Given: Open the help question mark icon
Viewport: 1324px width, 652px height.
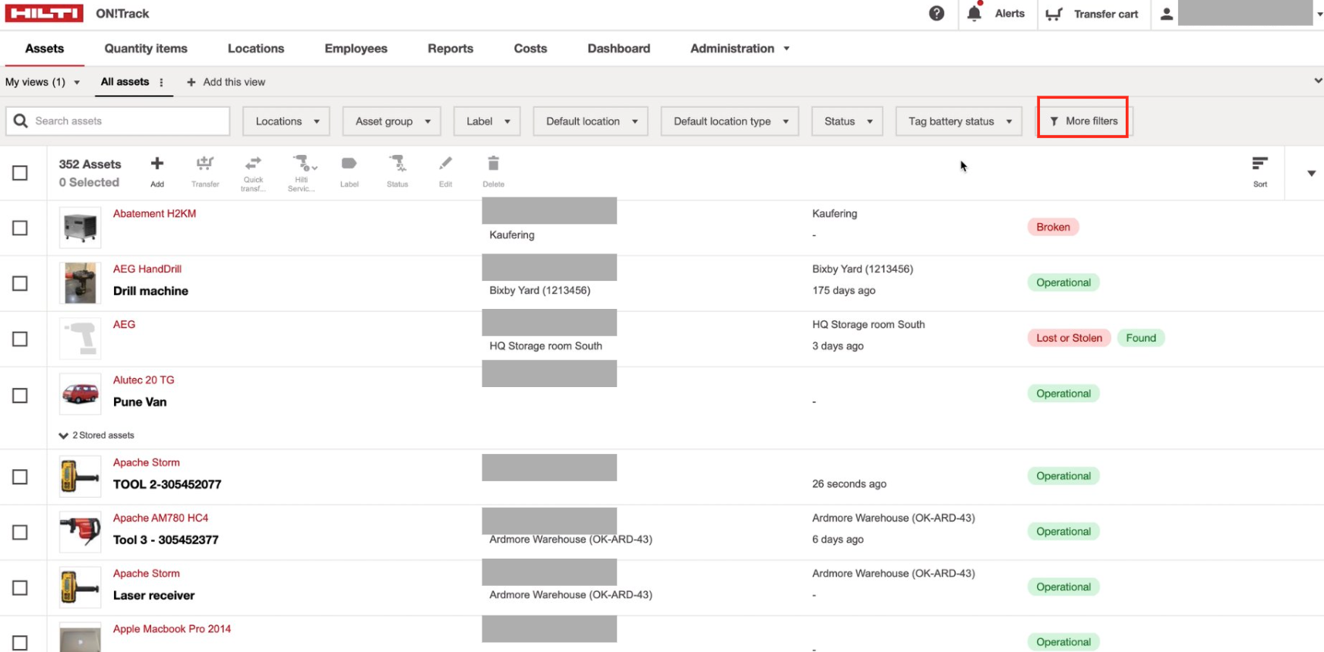Looking at the screenshot, I should click(x=937, y=14).
